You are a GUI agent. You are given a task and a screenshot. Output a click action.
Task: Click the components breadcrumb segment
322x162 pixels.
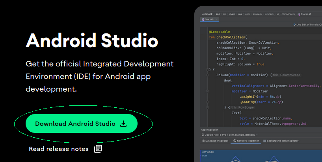[288, 14]
